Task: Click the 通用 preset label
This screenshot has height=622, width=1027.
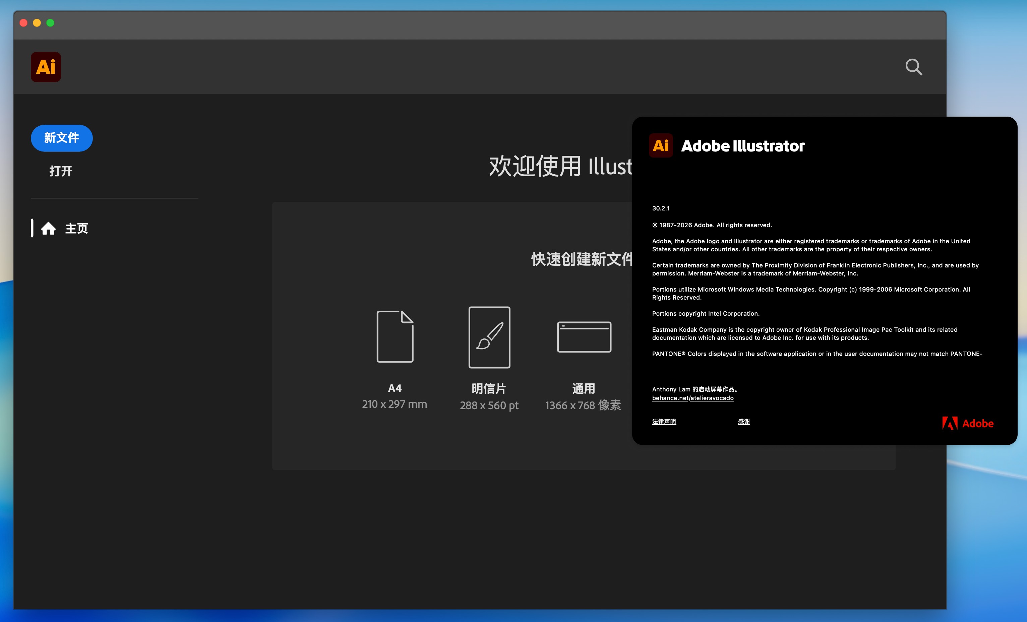Action: pos(584,389)
